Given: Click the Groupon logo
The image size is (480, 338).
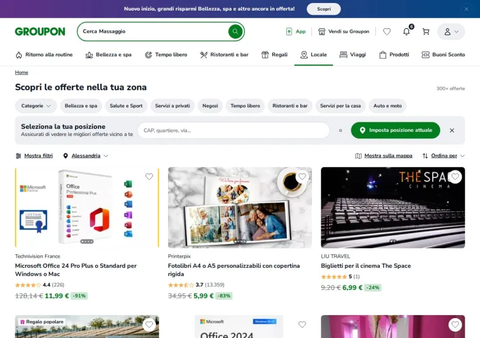Looking at the screenshot, I should 40,32.
